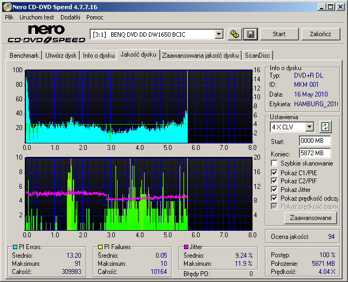
Task: Switch to the Benchmark tab
Action: coord(24,56)
